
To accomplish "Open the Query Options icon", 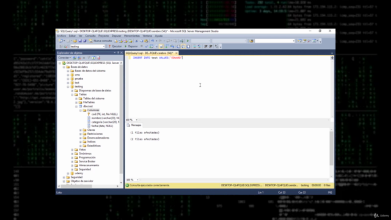I will click(156, 46).
